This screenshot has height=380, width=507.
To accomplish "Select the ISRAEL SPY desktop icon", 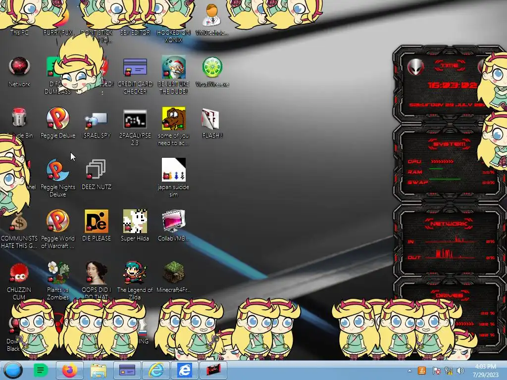I will (x=96, y=120).
